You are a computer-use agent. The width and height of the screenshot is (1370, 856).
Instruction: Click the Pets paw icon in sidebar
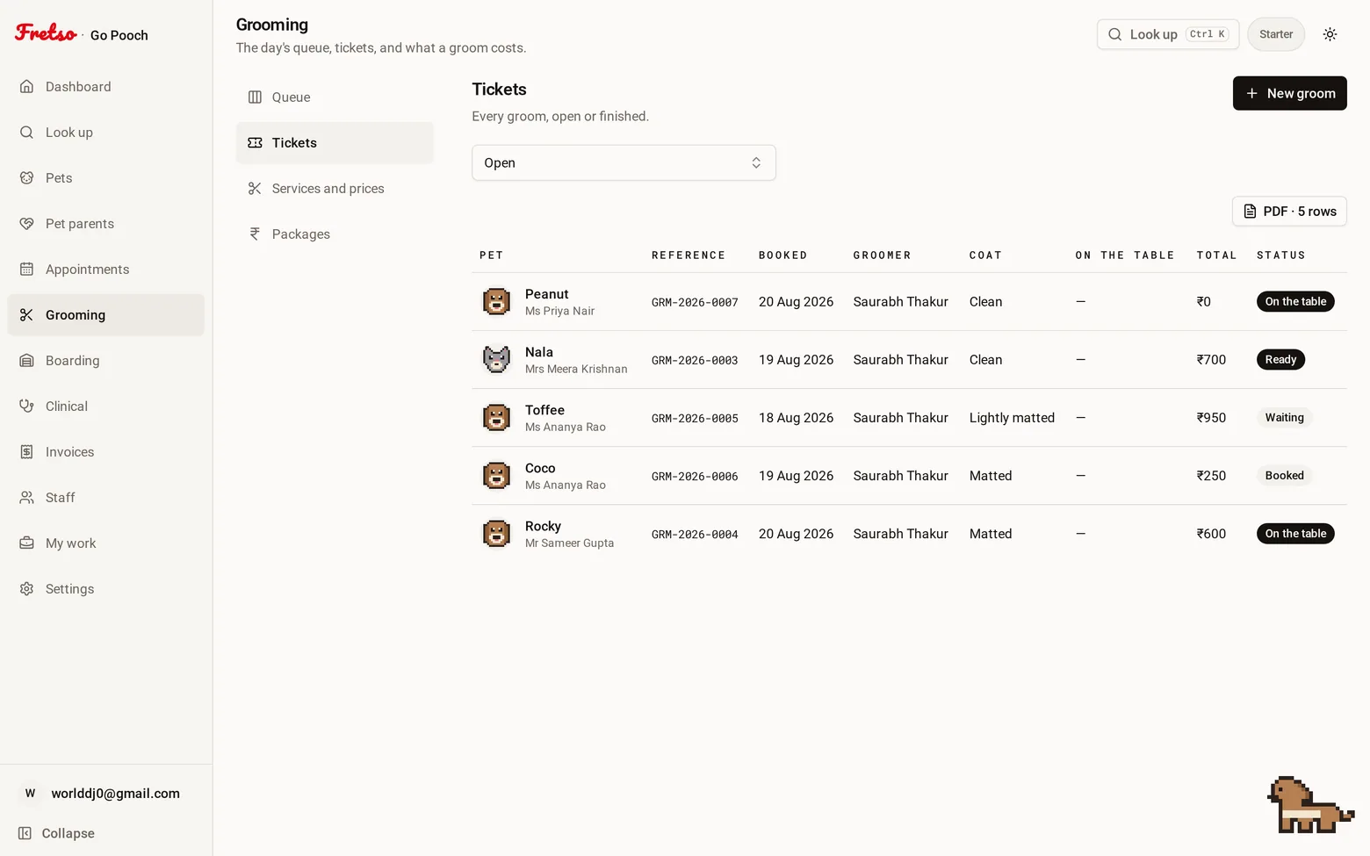click(x=27, y=177)
